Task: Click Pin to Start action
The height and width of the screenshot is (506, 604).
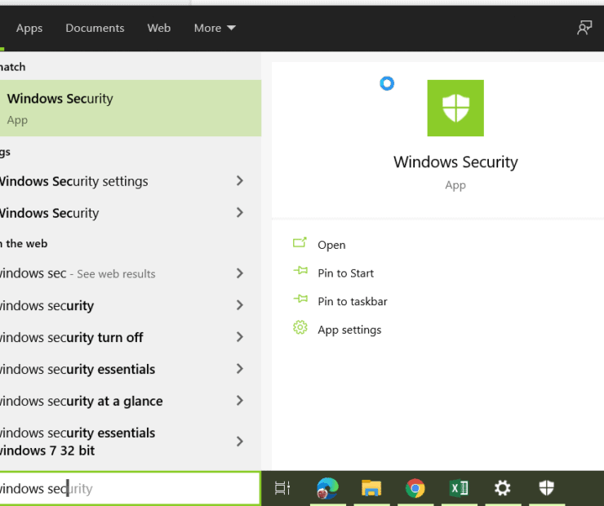Action: (x=345, y=273)
